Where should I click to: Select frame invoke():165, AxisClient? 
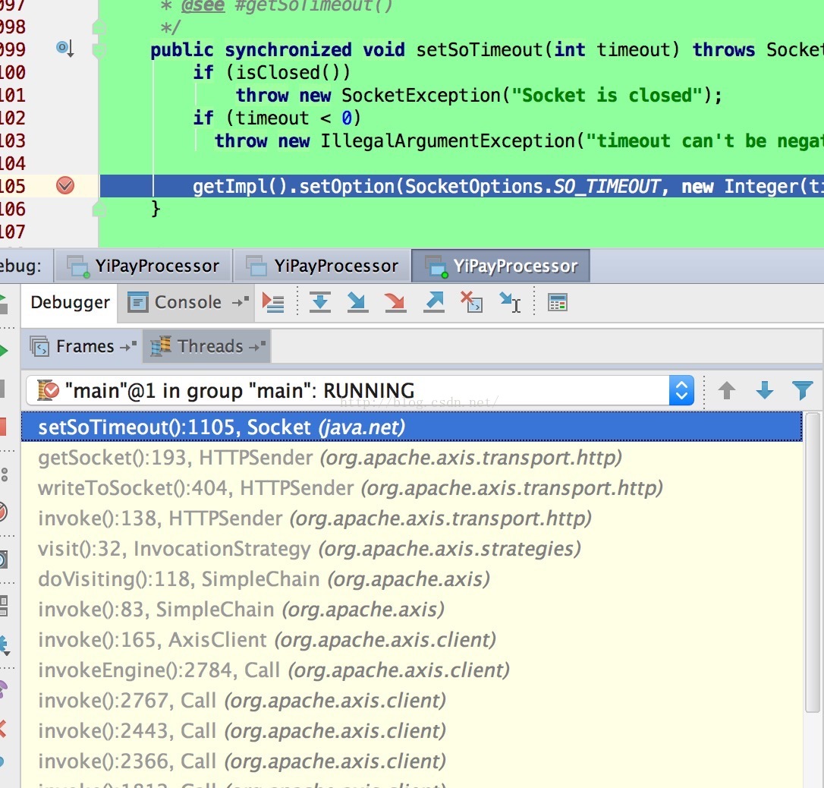(x=412, y=640)
